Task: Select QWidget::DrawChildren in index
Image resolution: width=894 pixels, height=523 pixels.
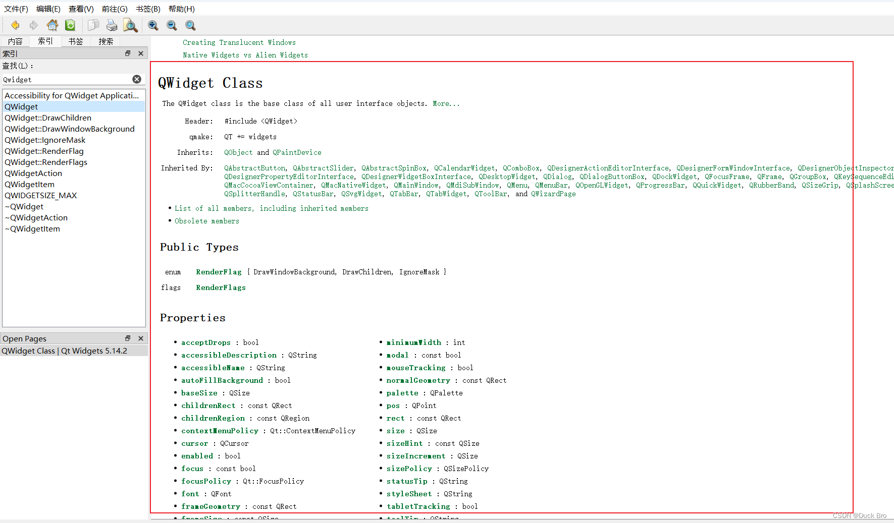Action: tap(74, 118)
